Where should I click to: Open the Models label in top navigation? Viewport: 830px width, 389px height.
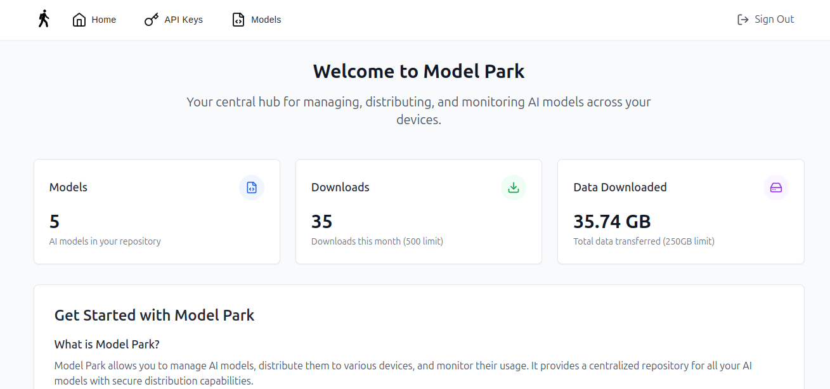266,20
